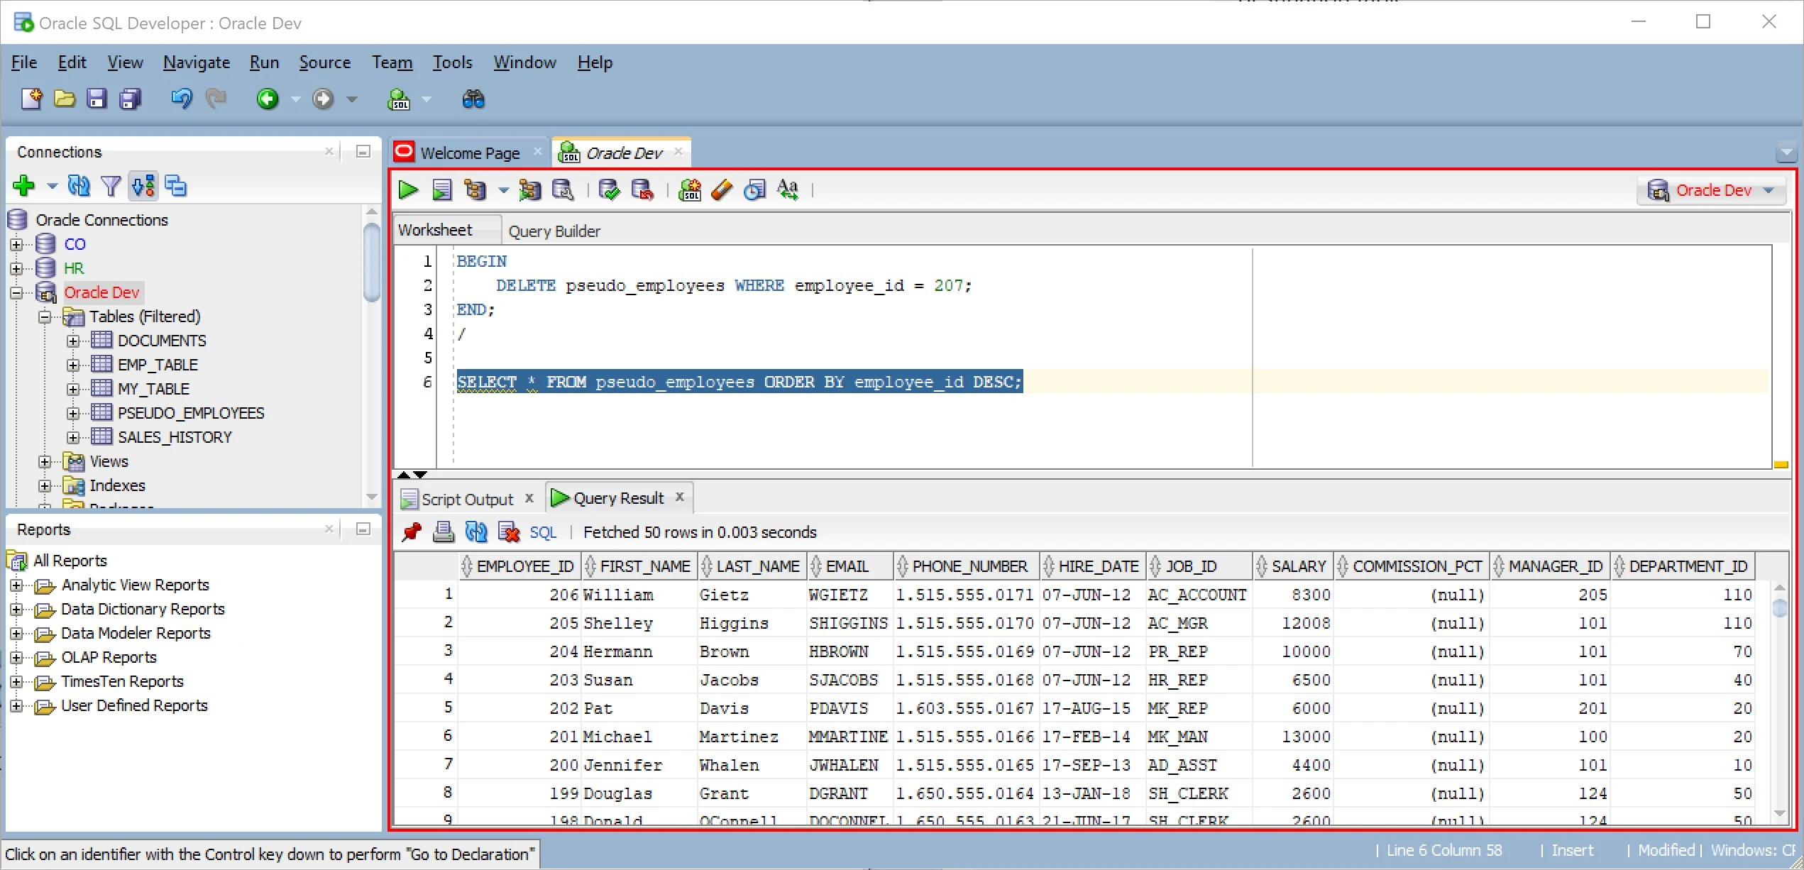Expand the PSEUDO_EMPLOYEES table node
1804x870 pixels.
(73, 413)
